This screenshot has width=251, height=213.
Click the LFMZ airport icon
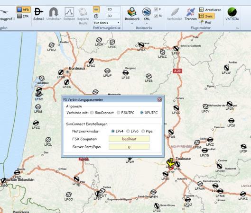coord(243,194)
